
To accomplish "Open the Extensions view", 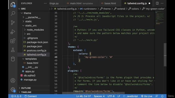I will point(13,41).
